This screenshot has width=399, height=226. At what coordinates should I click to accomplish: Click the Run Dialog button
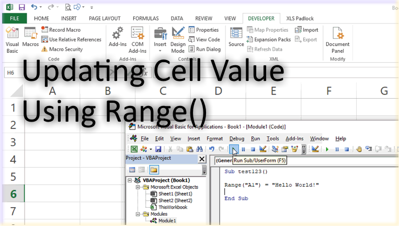point(204,49)
